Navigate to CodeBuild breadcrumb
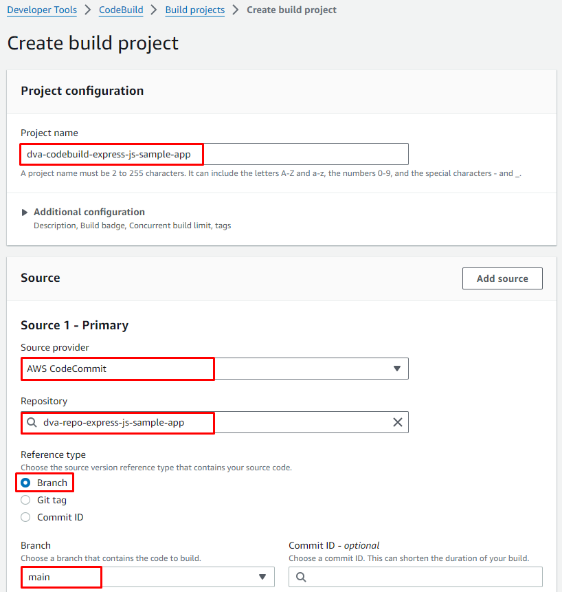 (x=120, y=10)
